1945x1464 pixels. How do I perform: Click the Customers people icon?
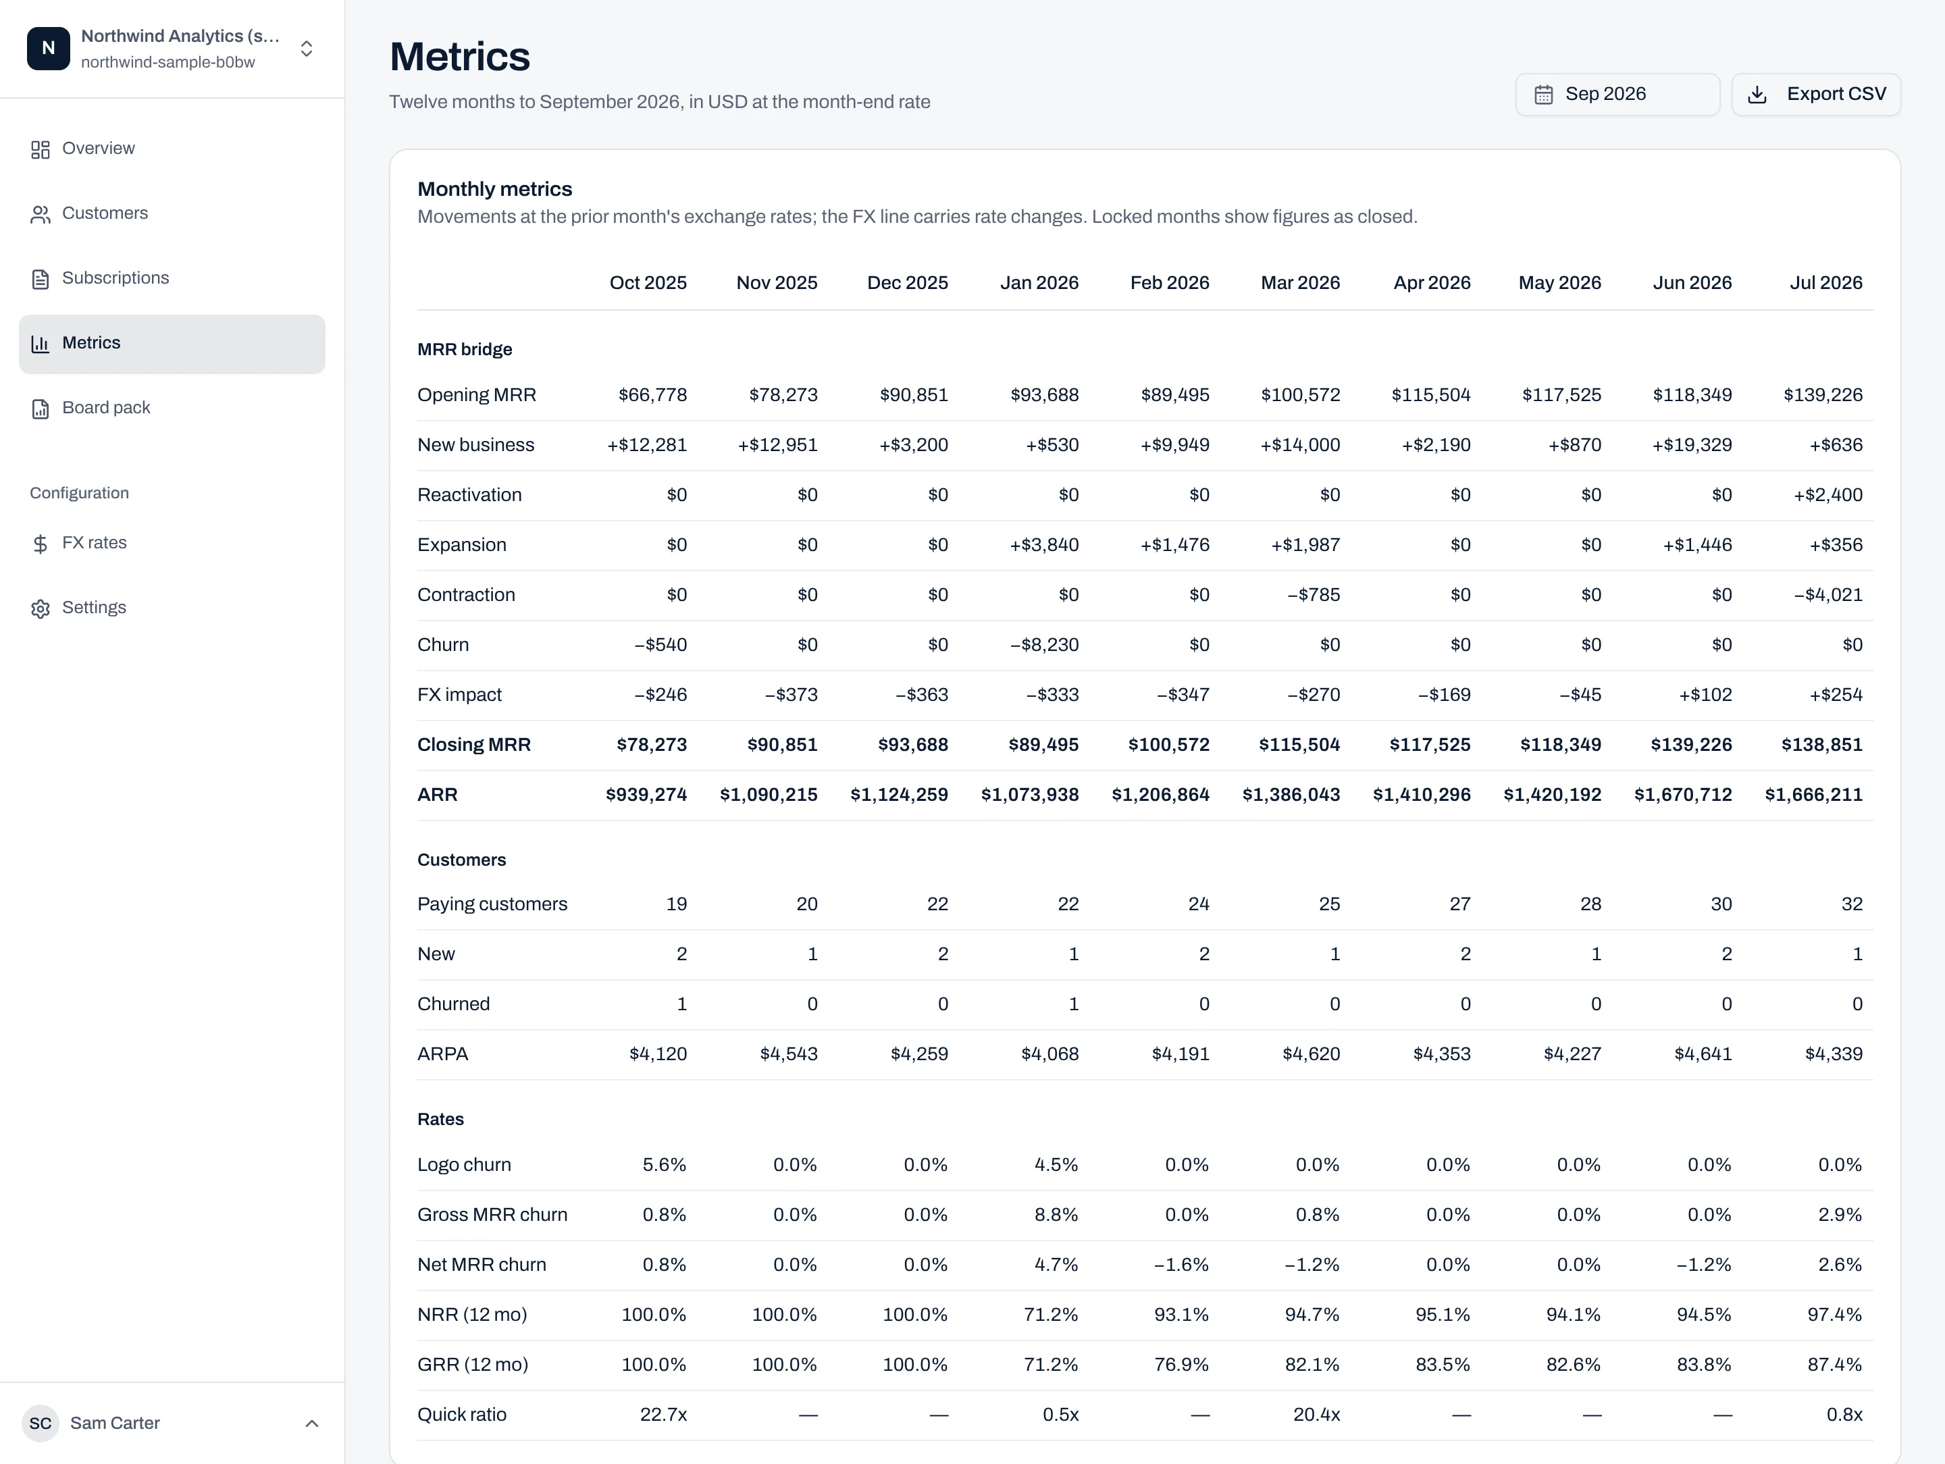coord(41,215)
